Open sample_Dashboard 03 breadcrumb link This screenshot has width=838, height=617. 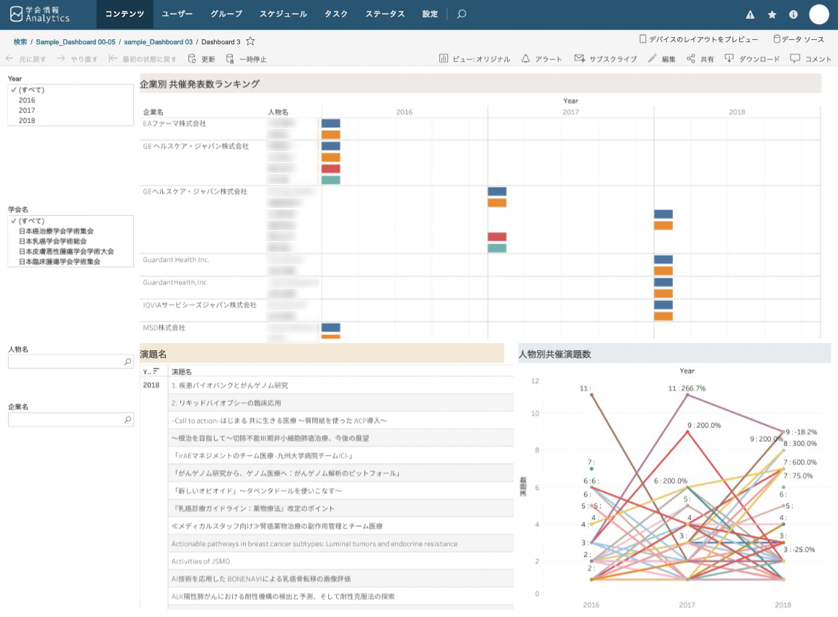click(x=158, y=41)
